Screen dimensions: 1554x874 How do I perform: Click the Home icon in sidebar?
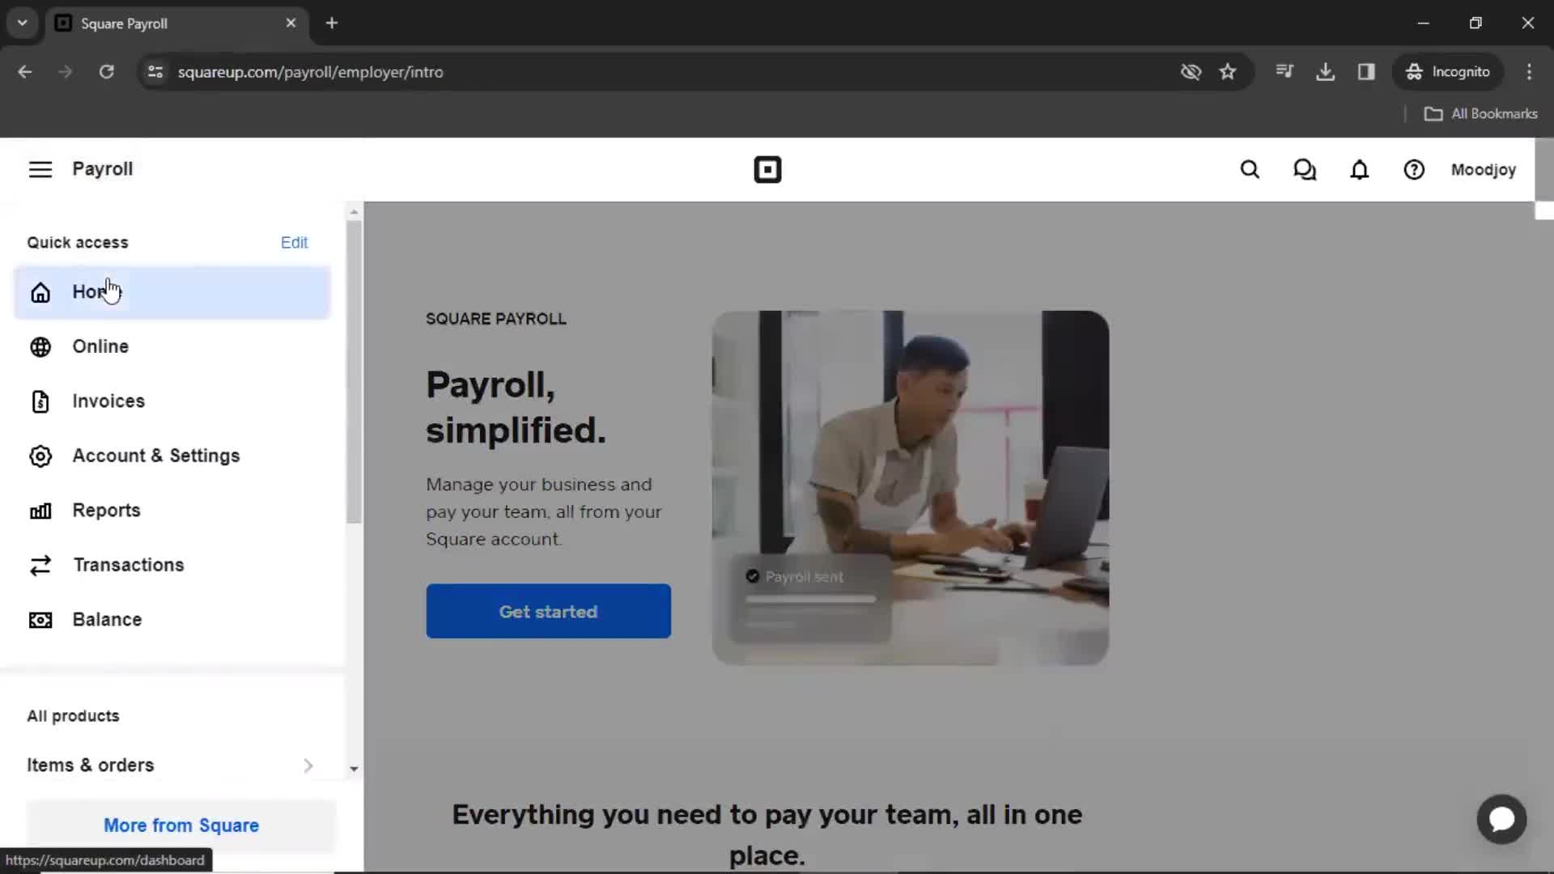tap(40, 292)
